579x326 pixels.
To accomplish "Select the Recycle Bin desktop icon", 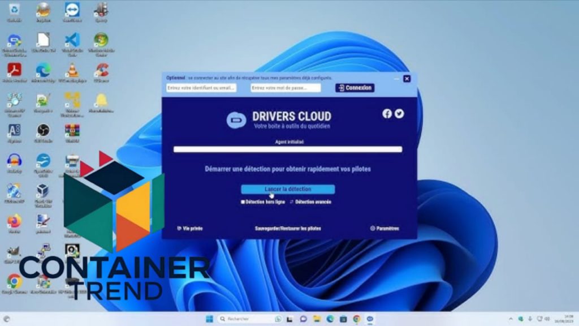I will pos(14,12).
